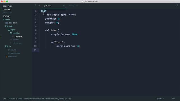Open mixins.sass in the styles folder
180x101 pixels.
(x=17, y=43)
